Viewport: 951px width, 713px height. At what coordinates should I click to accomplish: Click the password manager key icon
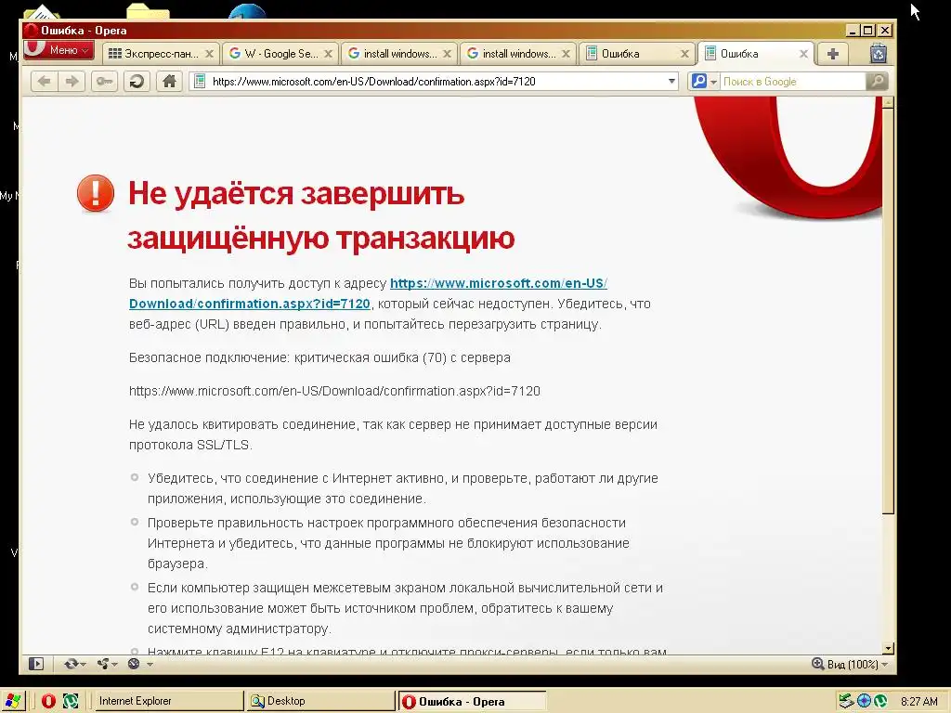104,82
